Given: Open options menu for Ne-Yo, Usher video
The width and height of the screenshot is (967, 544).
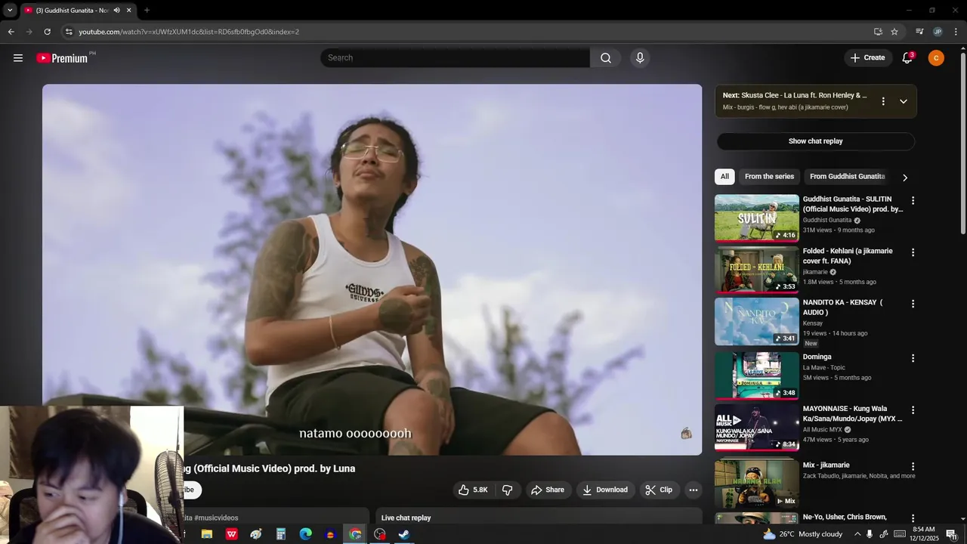Looking at the screenshot, I should click(913, 518).
